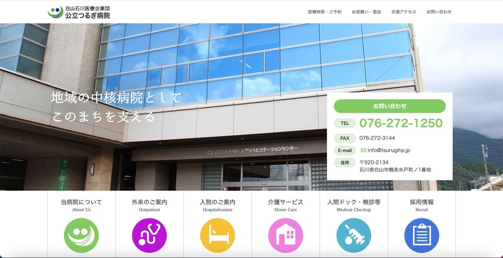This screenshot has width=503, height=258.
Task: Click the hospital logo in the header
Action: pyautogui.click(x=79, y=11)
